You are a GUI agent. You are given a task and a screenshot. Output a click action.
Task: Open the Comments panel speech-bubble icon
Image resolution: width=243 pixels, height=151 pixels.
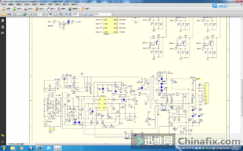click(3, 136)
